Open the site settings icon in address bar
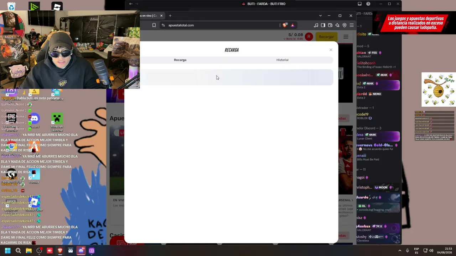Image resolution: width=456 pixels, height=256 pixels. point(163,25)
